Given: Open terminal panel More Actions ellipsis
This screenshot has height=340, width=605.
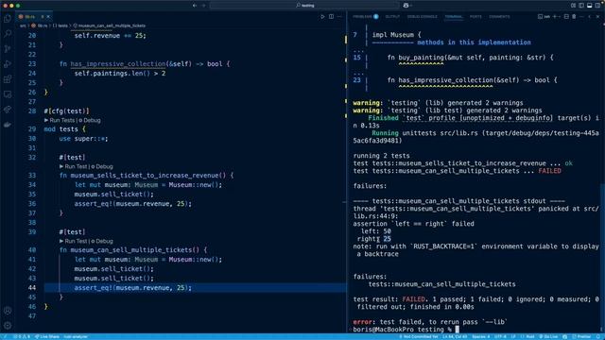Looking at the screenshot, I should (582, 17).
